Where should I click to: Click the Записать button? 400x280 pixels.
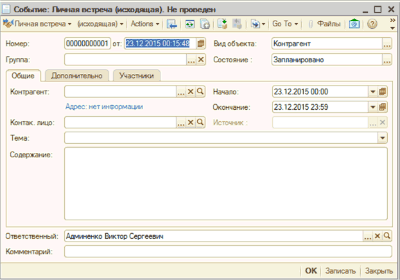point(340,271)
